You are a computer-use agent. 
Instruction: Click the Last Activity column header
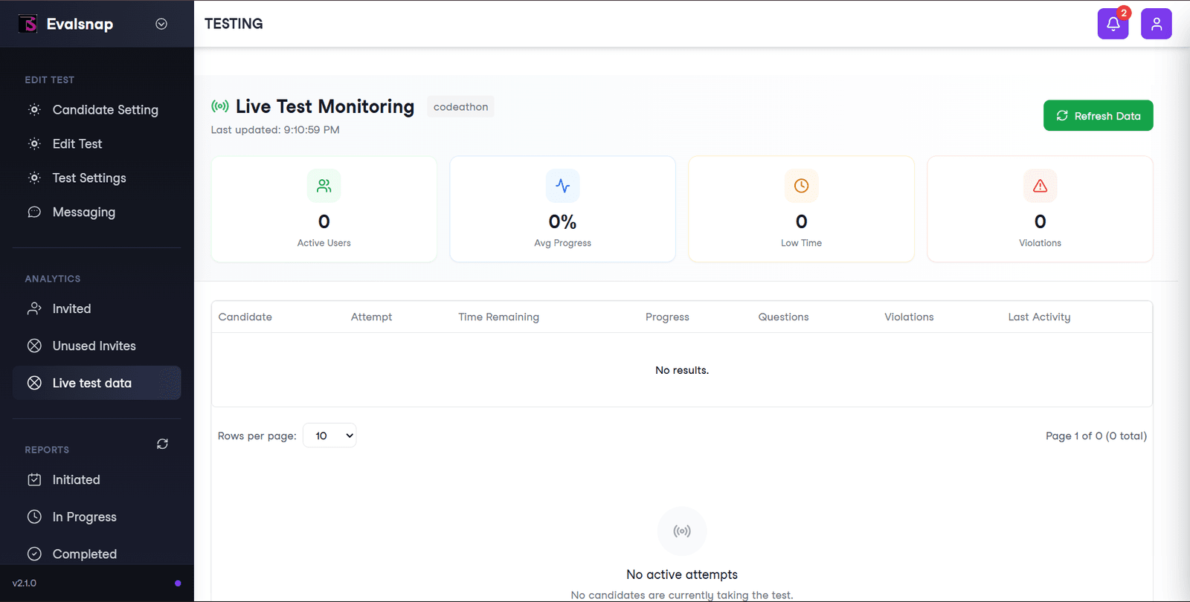(1039, 317)
